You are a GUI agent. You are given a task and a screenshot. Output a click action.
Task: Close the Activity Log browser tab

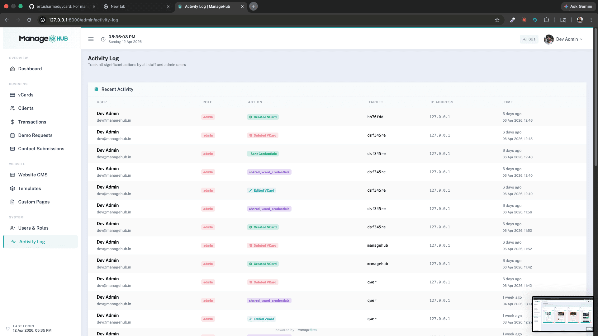tap(242, 6)
